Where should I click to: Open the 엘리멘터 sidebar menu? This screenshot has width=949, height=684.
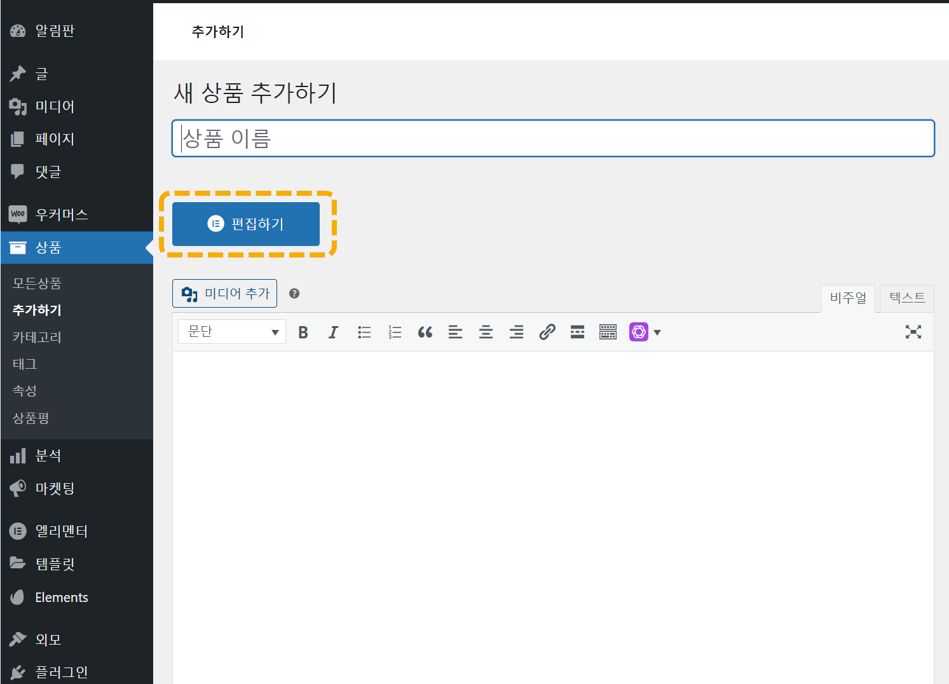click(62, 531)
